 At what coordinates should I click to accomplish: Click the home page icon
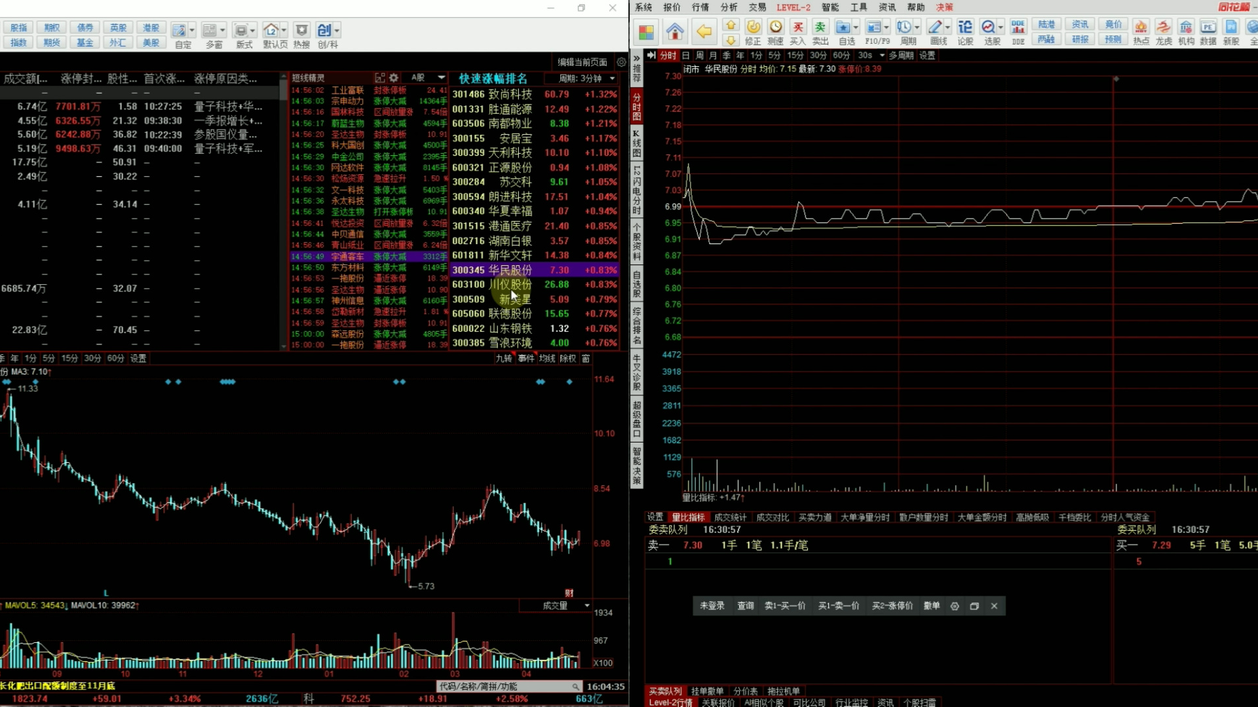pyautogui.click(x=675, y=31)
